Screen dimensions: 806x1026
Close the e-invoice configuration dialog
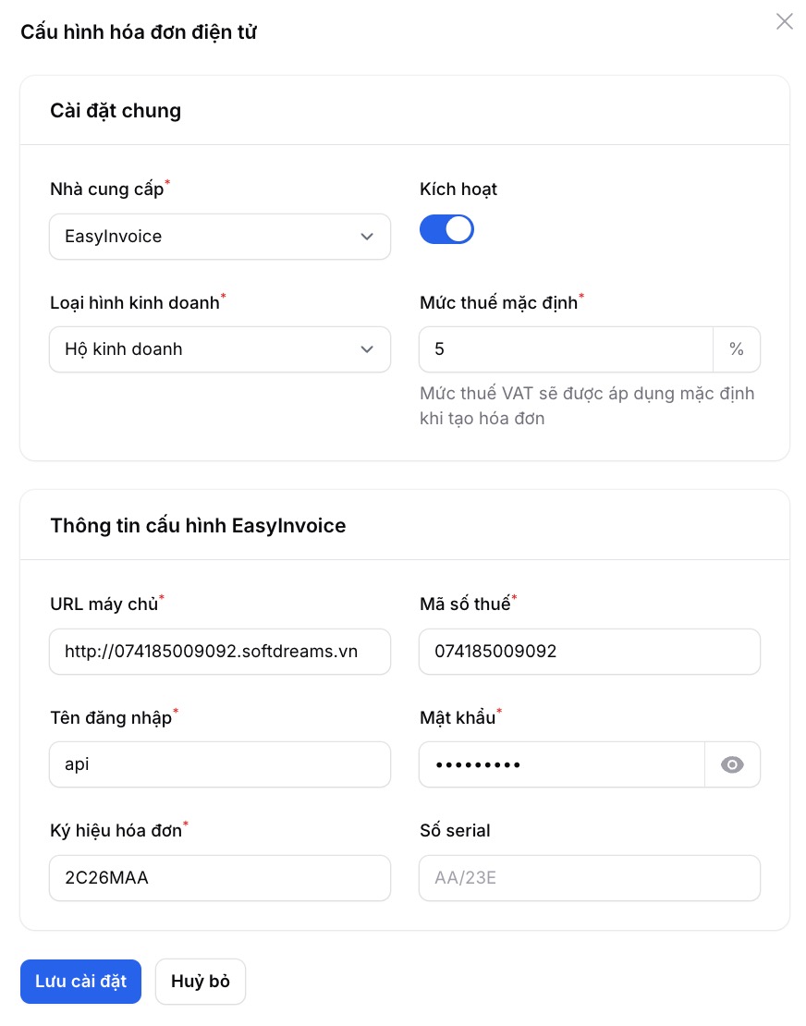pos(784,21)
